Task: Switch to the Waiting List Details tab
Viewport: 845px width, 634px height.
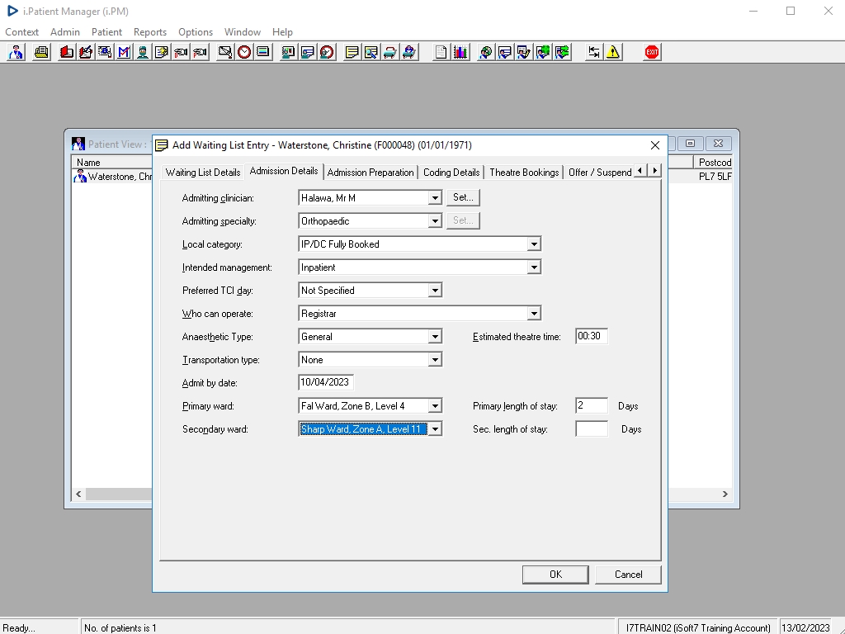Action: click(x=203, y=173)
